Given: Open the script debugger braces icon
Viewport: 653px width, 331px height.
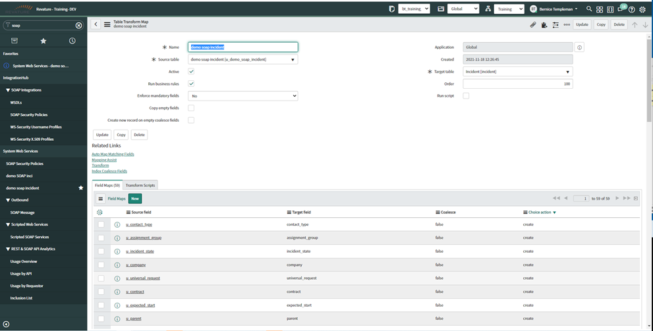Looking at the screenshot, I should (610, 9).
